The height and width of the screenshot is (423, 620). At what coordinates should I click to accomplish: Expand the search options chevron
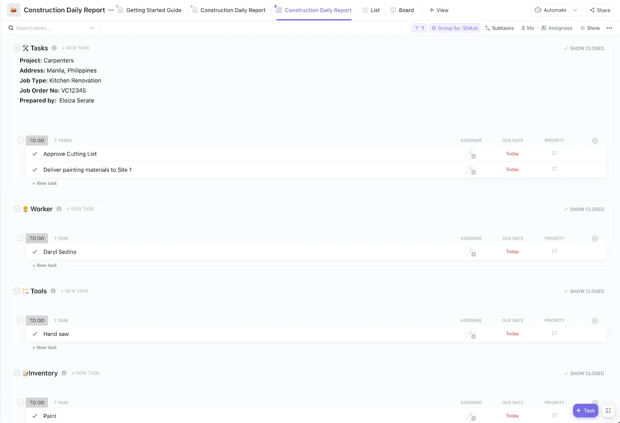[92, 28]
